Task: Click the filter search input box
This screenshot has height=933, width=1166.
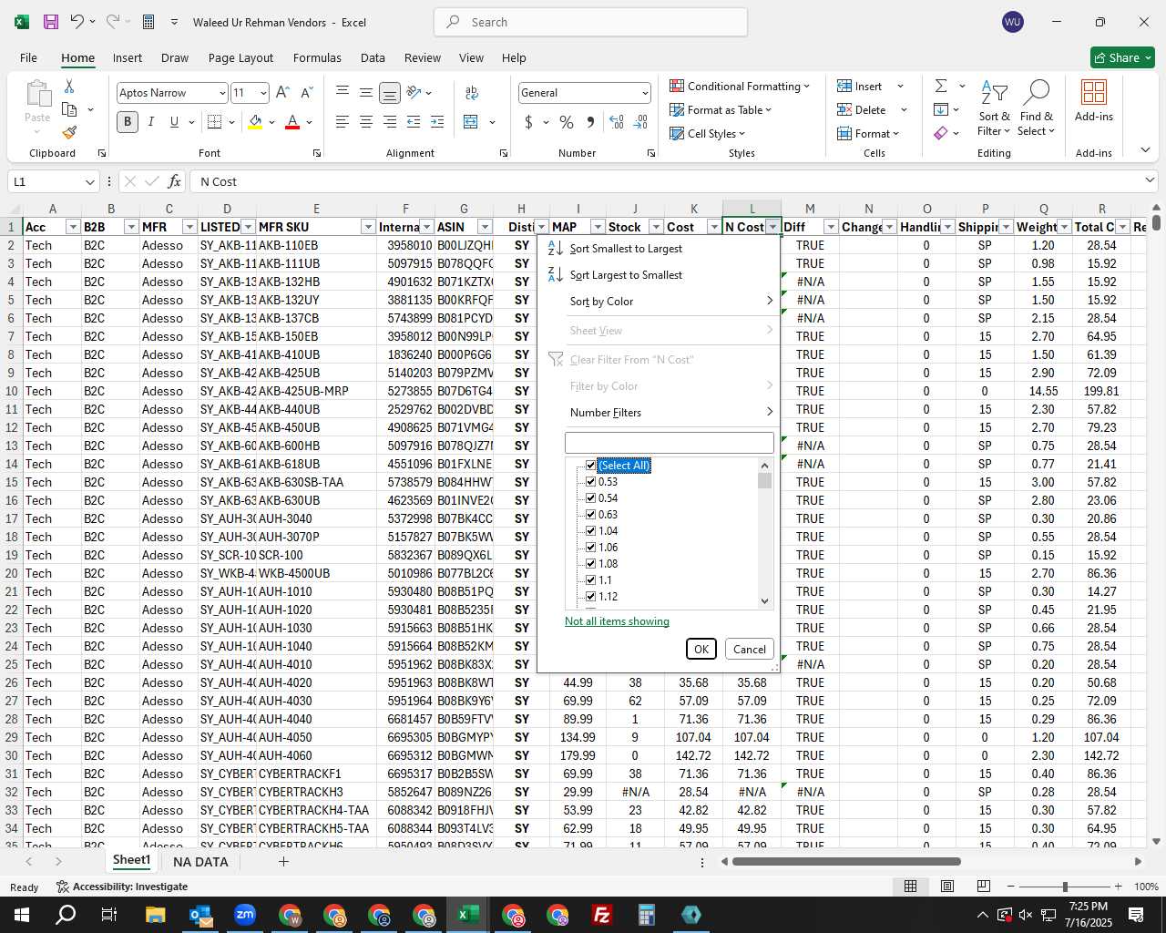Action: click(670, 442)
